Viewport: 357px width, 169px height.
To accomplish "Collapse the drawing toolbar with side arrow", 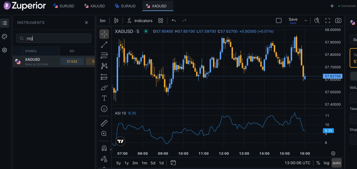I will pos(111,149).
